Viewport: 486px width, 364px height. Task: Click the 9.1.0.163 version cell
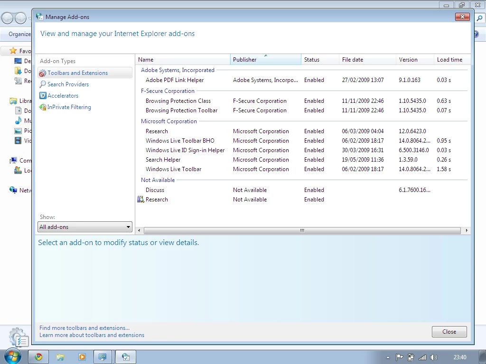coord(410,80)
